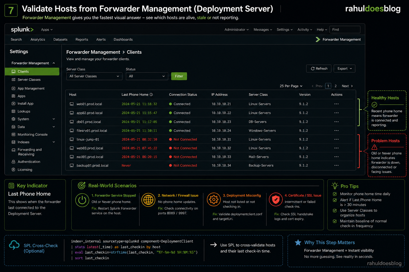Screen dimensions: 409x272
Task: Go to the Alerts tab
Action: [x=101, y=40]
